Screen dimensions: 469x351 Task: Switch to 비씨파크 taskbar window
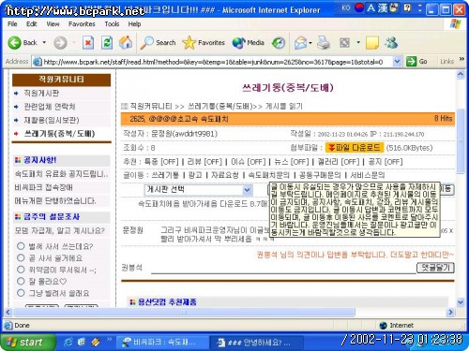tap(162, 343)
